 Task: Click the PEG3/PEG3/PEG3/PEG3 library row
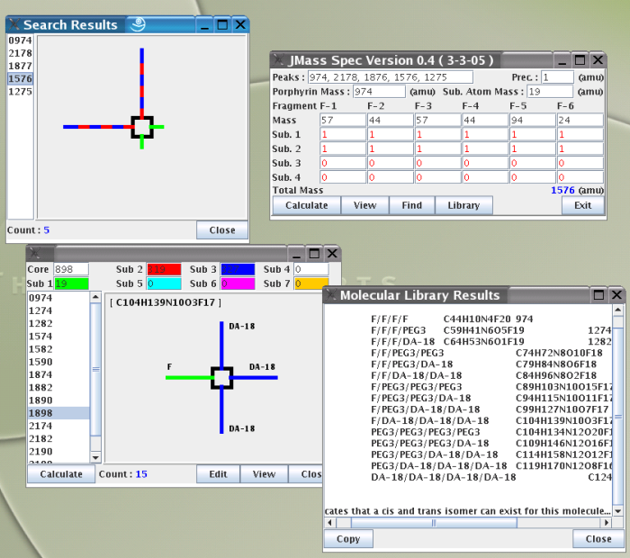coord(491,432)
